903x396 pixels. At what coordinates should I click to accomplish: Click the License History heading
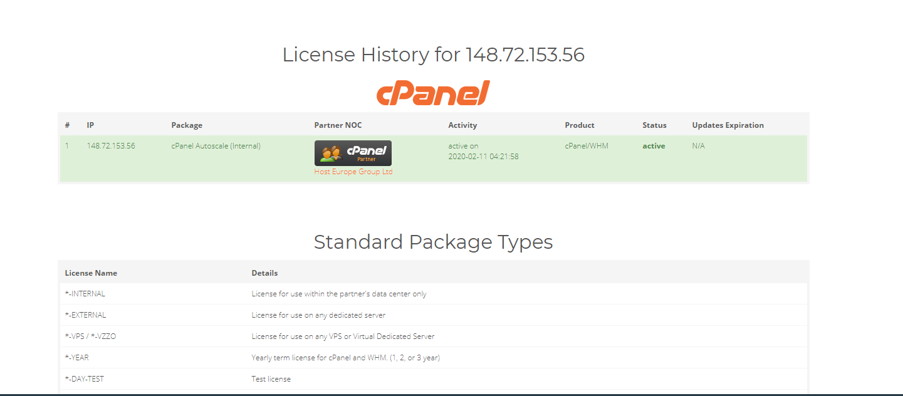coord(433,55)
